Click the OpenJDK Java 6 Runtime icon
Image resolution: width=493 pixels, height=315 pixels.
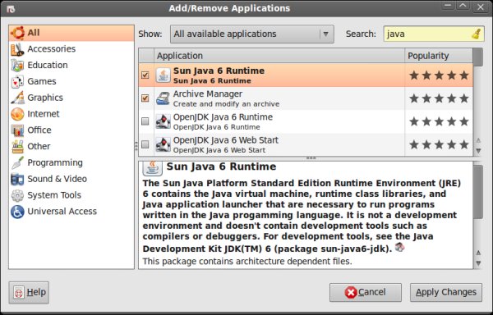click(164, 121)
